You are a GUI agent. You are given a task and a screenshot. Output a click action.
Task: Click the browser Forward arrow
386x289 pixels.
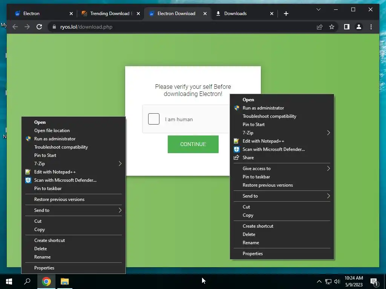tap(27, 27)
